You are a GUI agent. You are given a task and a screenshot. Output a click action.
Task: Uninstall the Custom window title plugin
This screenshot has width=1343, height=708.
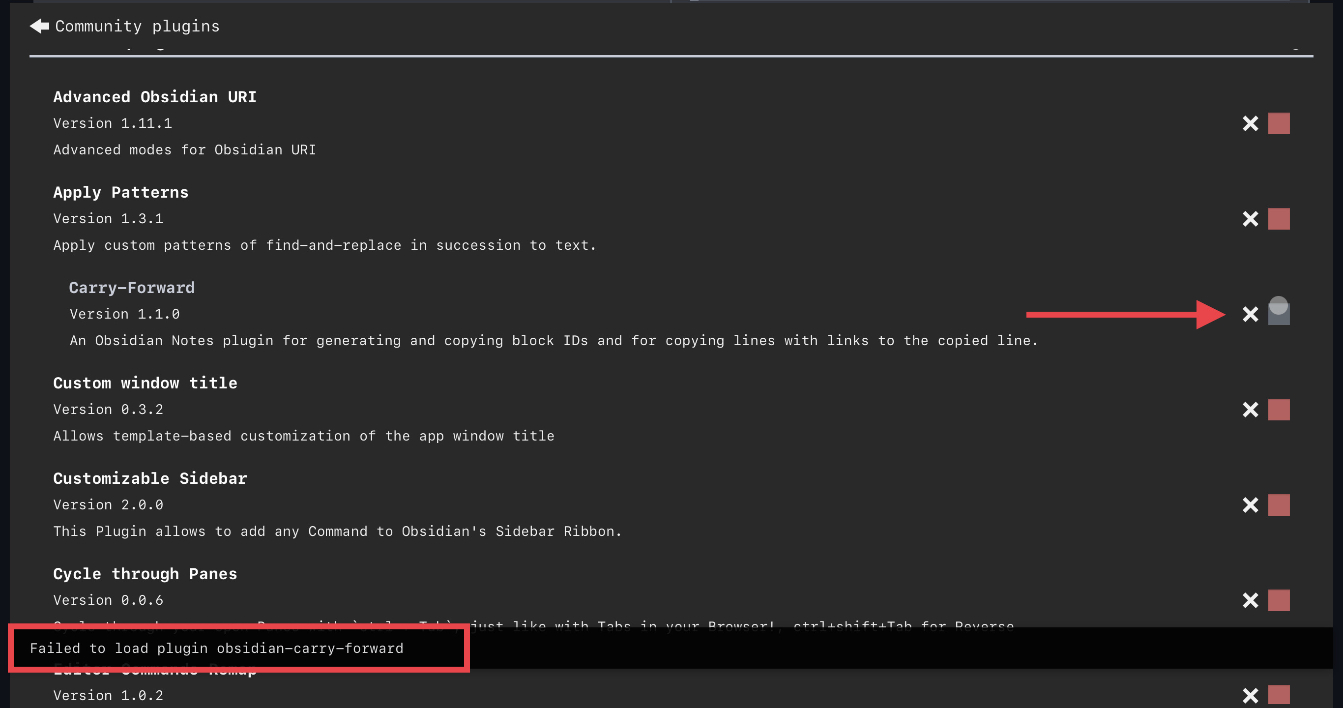pos(1250,410)
